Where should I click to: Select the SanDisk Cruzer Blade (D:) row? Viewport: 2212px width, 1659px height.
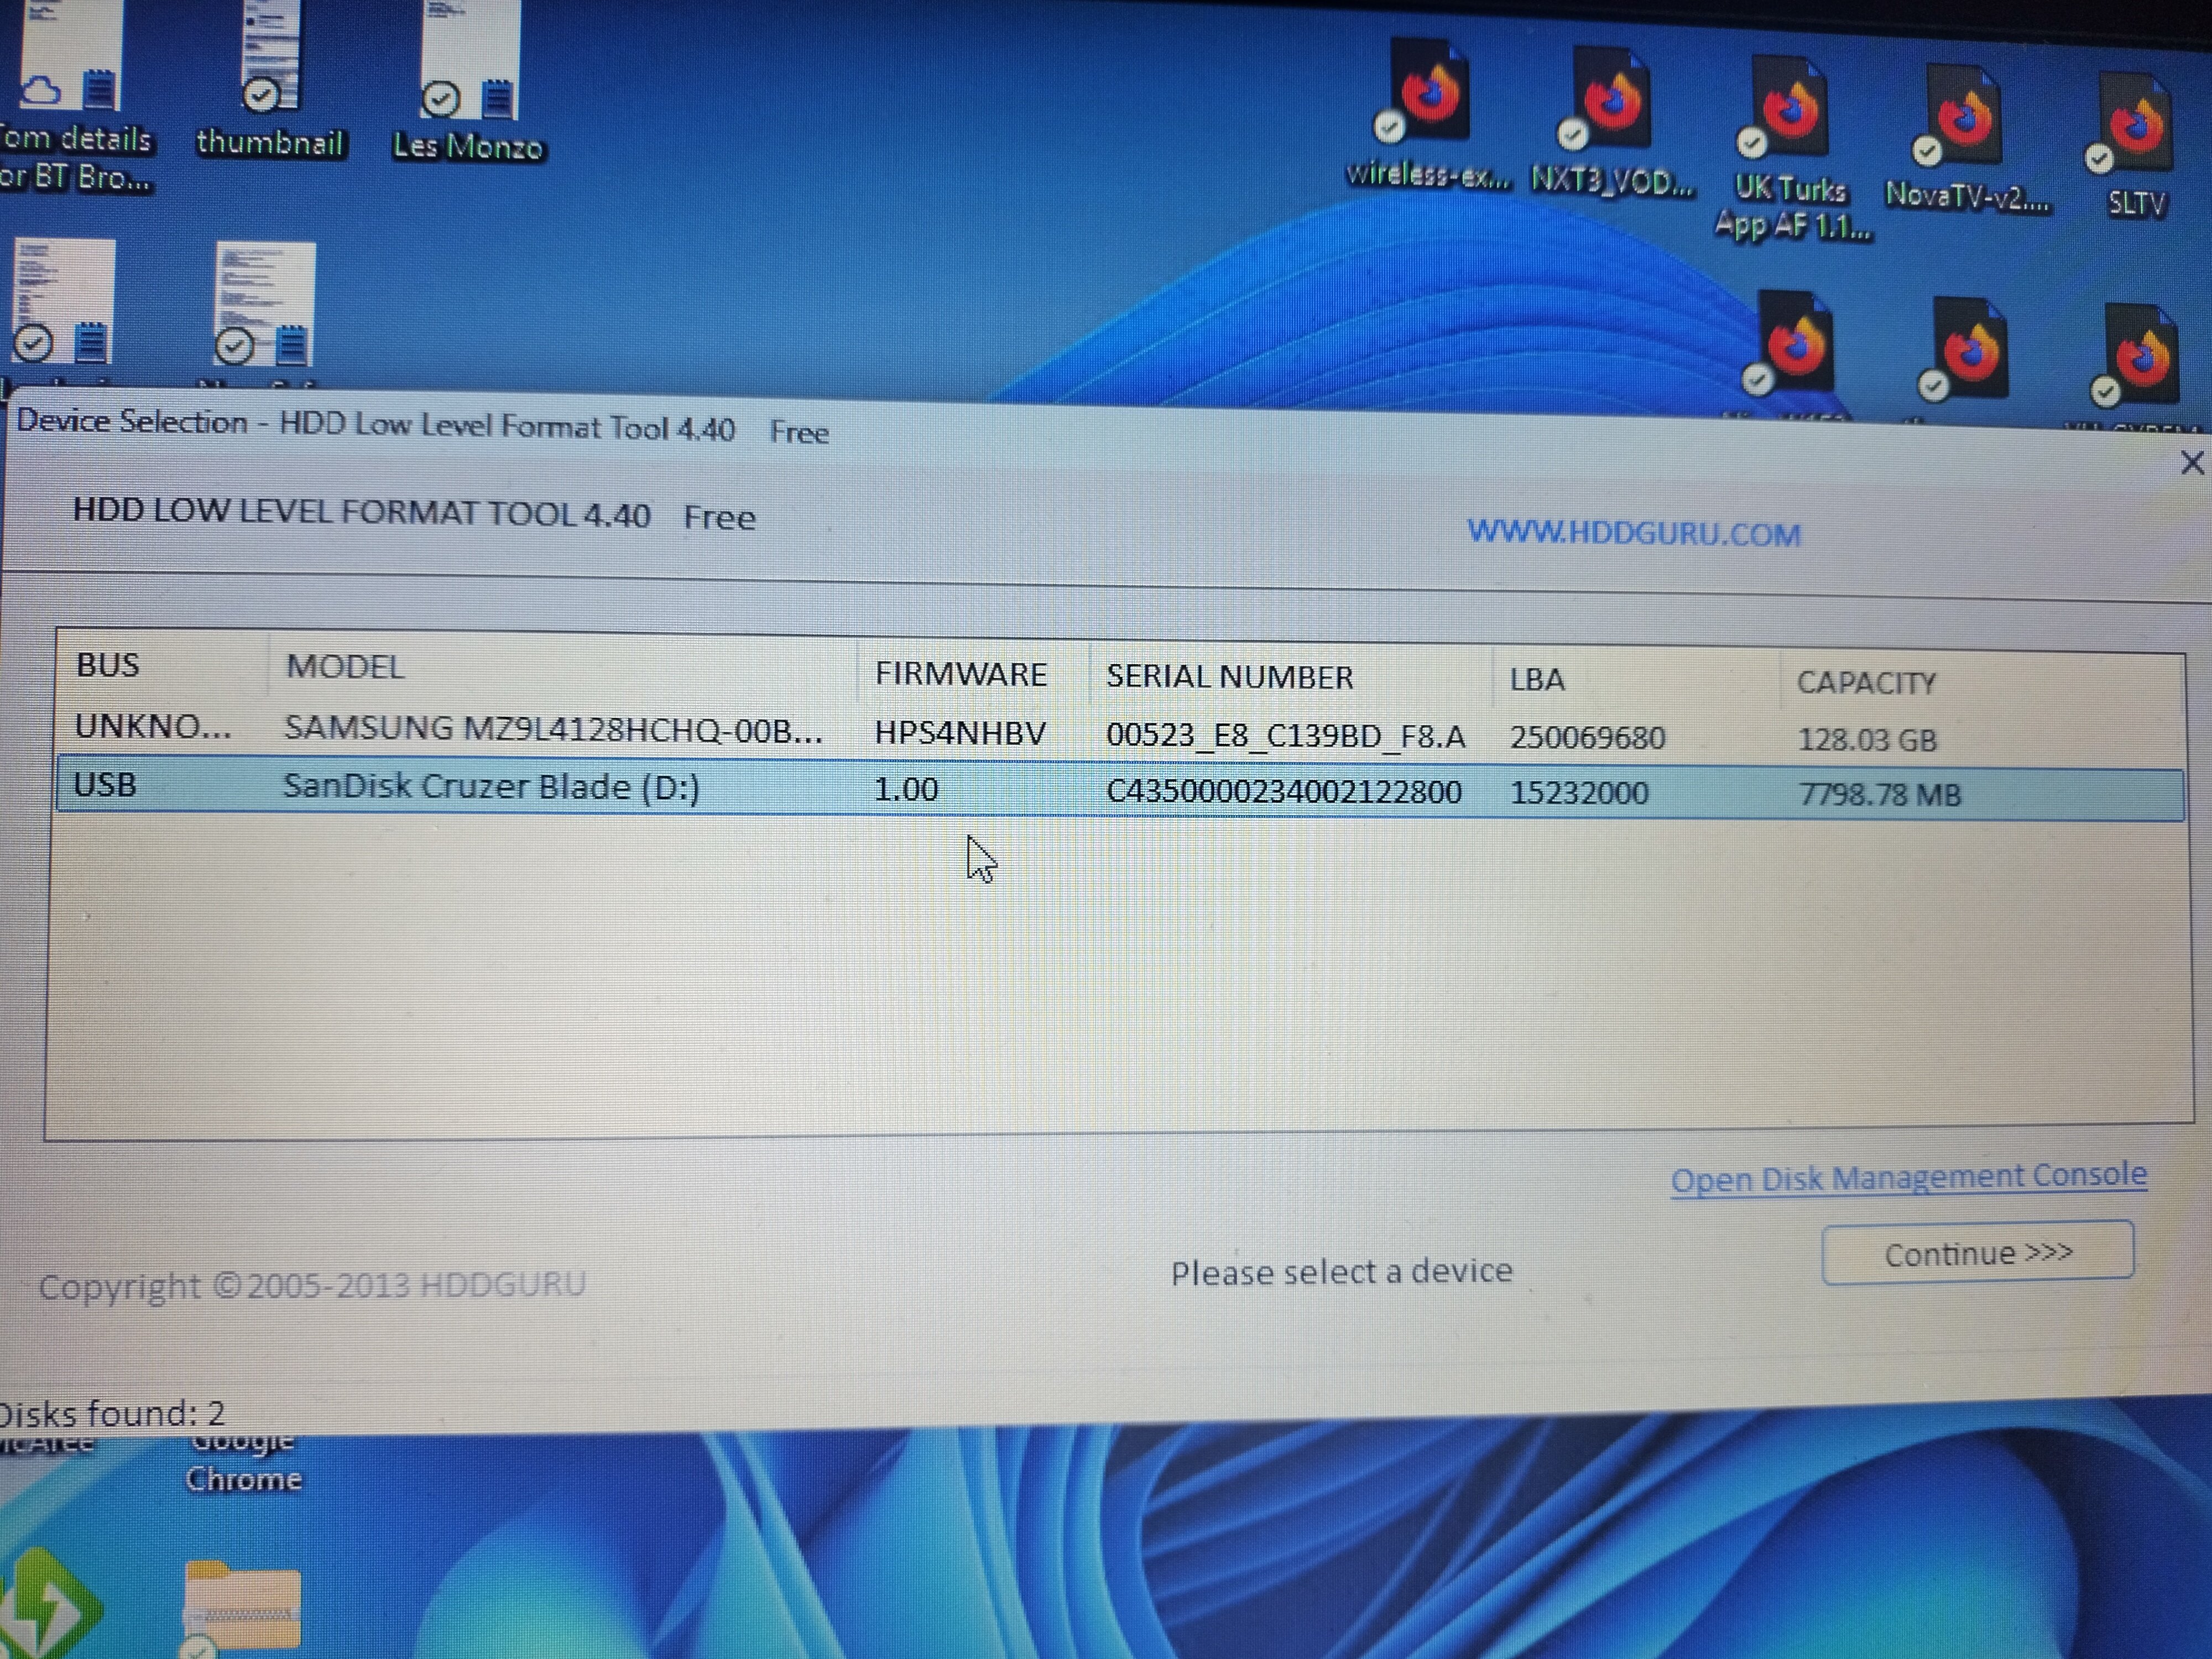(1120, 790)
